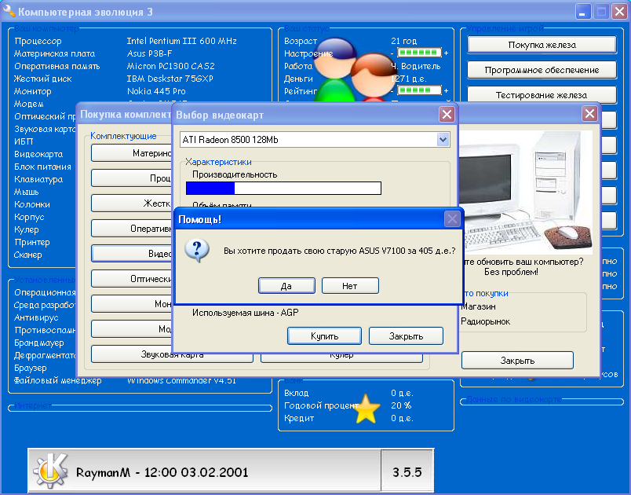
Task: Click the Антивирус row in installed software
Action: (x=36, y=317)
